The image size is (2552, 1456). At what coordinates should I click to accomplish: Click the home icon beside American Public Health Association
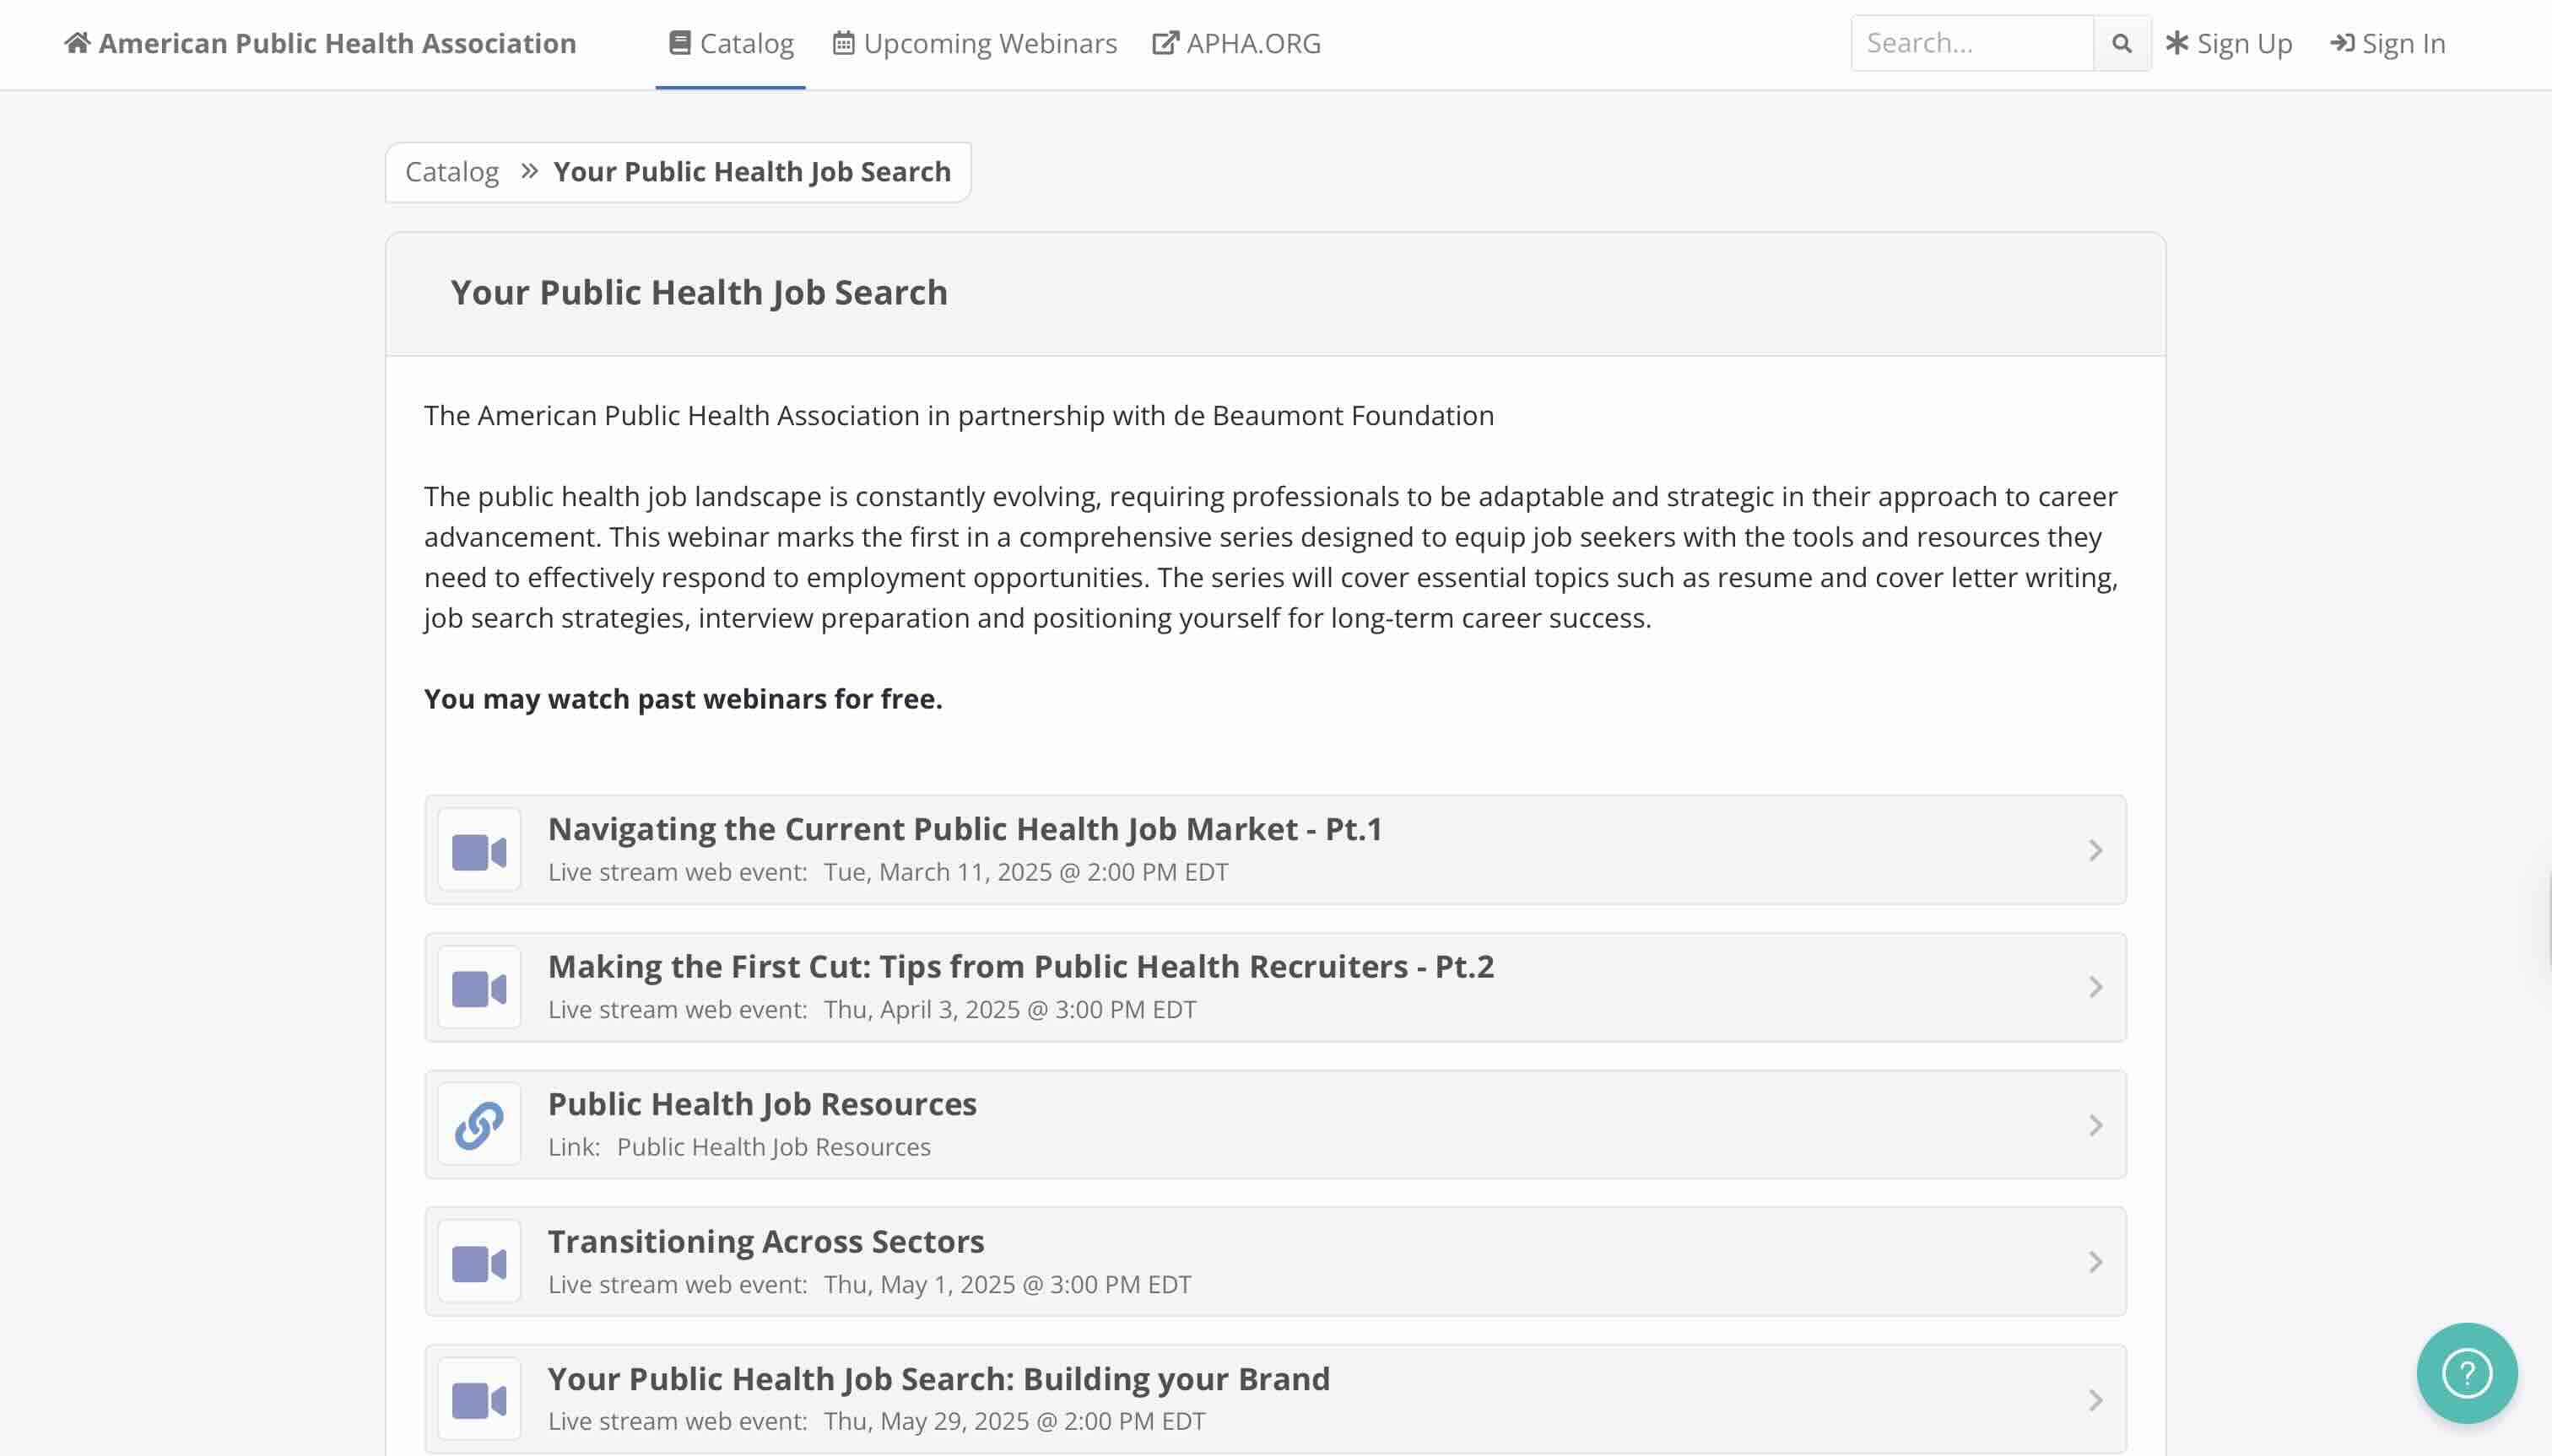click(77, 43)
